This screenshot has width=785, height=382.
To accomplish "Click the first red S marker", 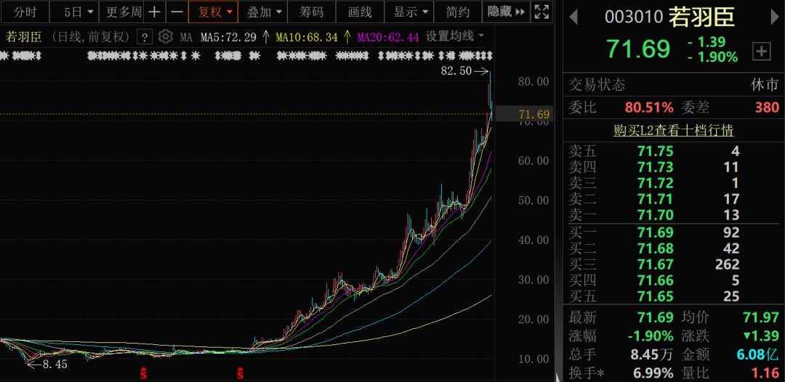I will 144,374.
